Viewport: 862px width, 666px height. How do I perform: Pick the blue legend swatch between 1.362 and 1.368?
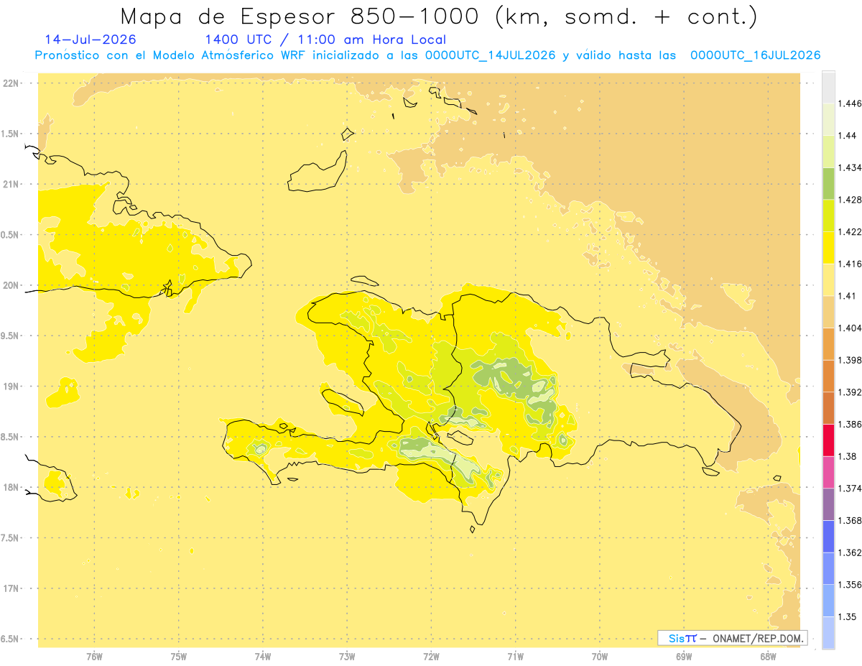[x=829, y=536]
